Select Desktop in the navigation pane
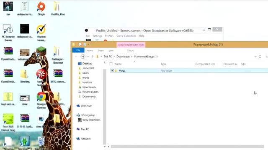This screenshot has height=150, width=268. coord(85,63)
